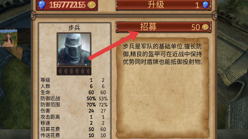This screenshot has height=139, width=248.
Task: Open the woman avatar thumbnail on the left
Action: [9, 38]
